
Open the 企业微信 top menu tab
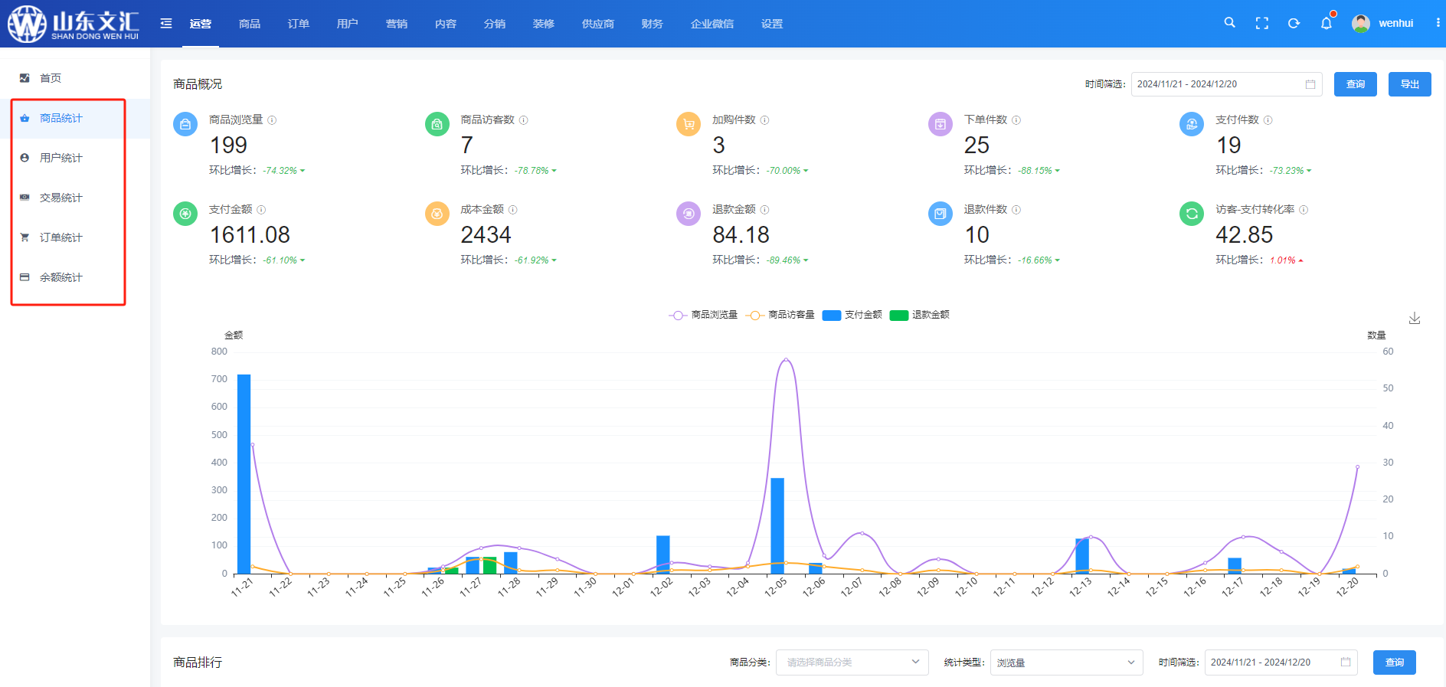(x=712, y=24)
